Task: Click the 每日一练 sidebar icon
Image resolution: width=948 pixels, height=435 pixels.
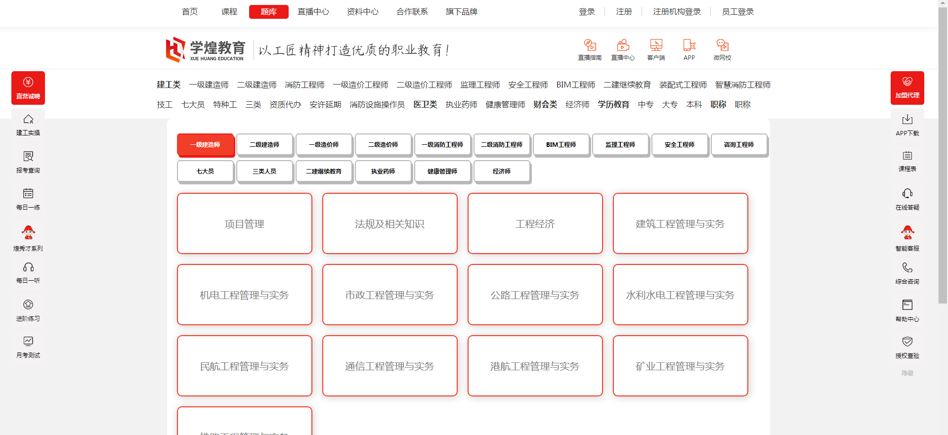Action: pyautogui.click(x=28, y=193)
